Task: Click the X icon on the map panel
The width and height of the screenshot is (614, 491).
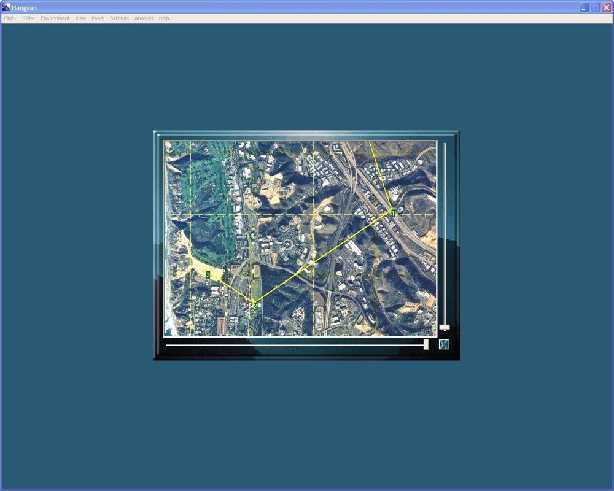Action: point(443,344)
